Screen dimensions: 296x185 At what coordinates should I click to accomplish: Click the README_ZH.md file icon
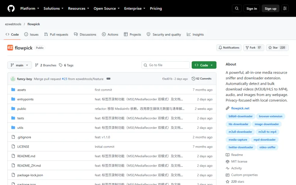click(13, 165)
